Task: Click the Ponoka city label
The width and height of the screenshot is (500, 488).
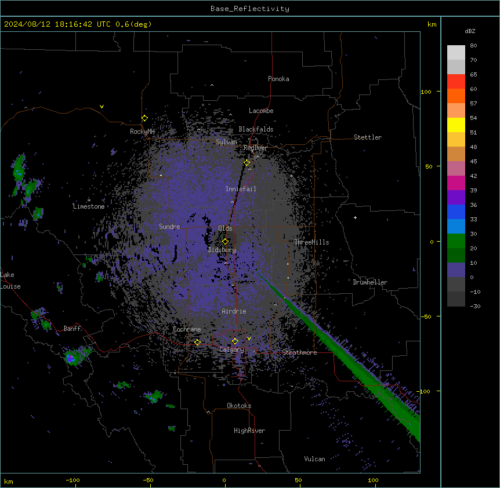Action: pos(278,79)
